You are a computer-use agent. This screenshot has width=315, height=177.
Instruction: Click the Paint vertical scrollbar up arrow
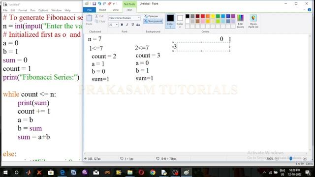310,36
